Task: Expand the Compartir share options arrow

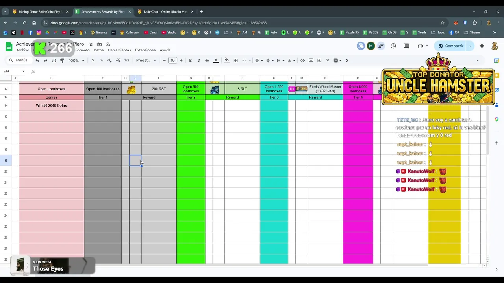Action: coord(470,46)
